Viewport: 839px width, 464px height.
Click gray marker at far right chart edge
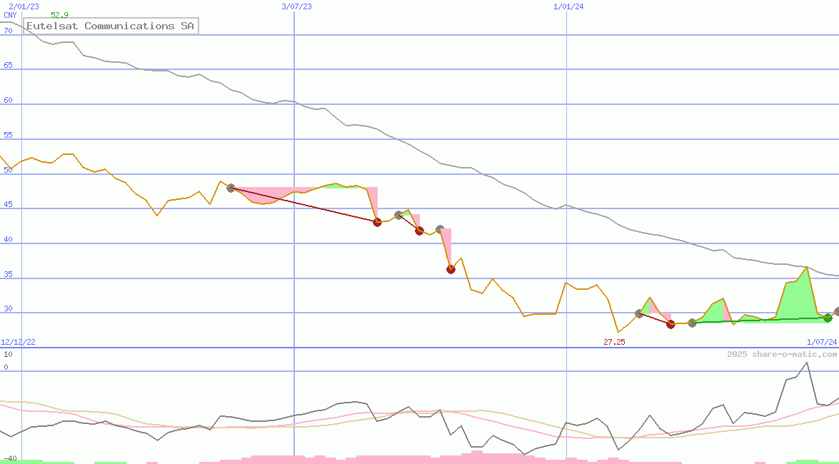[x=837, y=312]
